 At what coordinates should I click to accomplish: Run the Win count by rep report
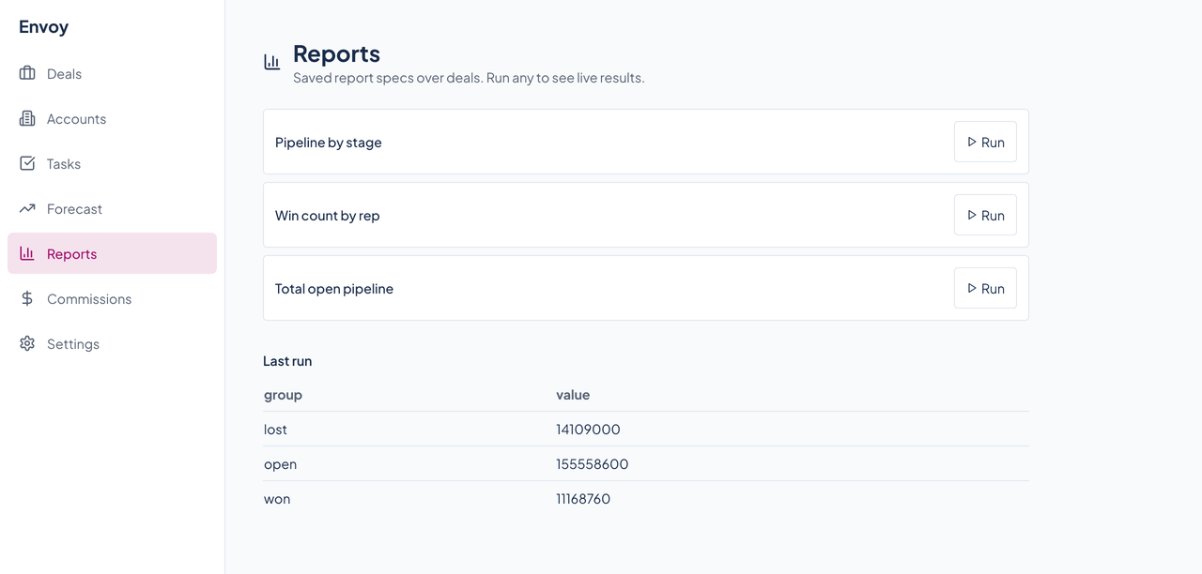click(985, 216)
